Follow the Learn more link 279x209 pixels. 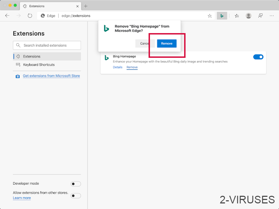(x=22, y=198)
